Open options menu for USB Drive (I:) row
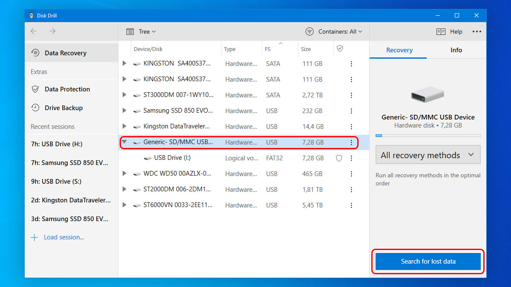 pos(351,158)
